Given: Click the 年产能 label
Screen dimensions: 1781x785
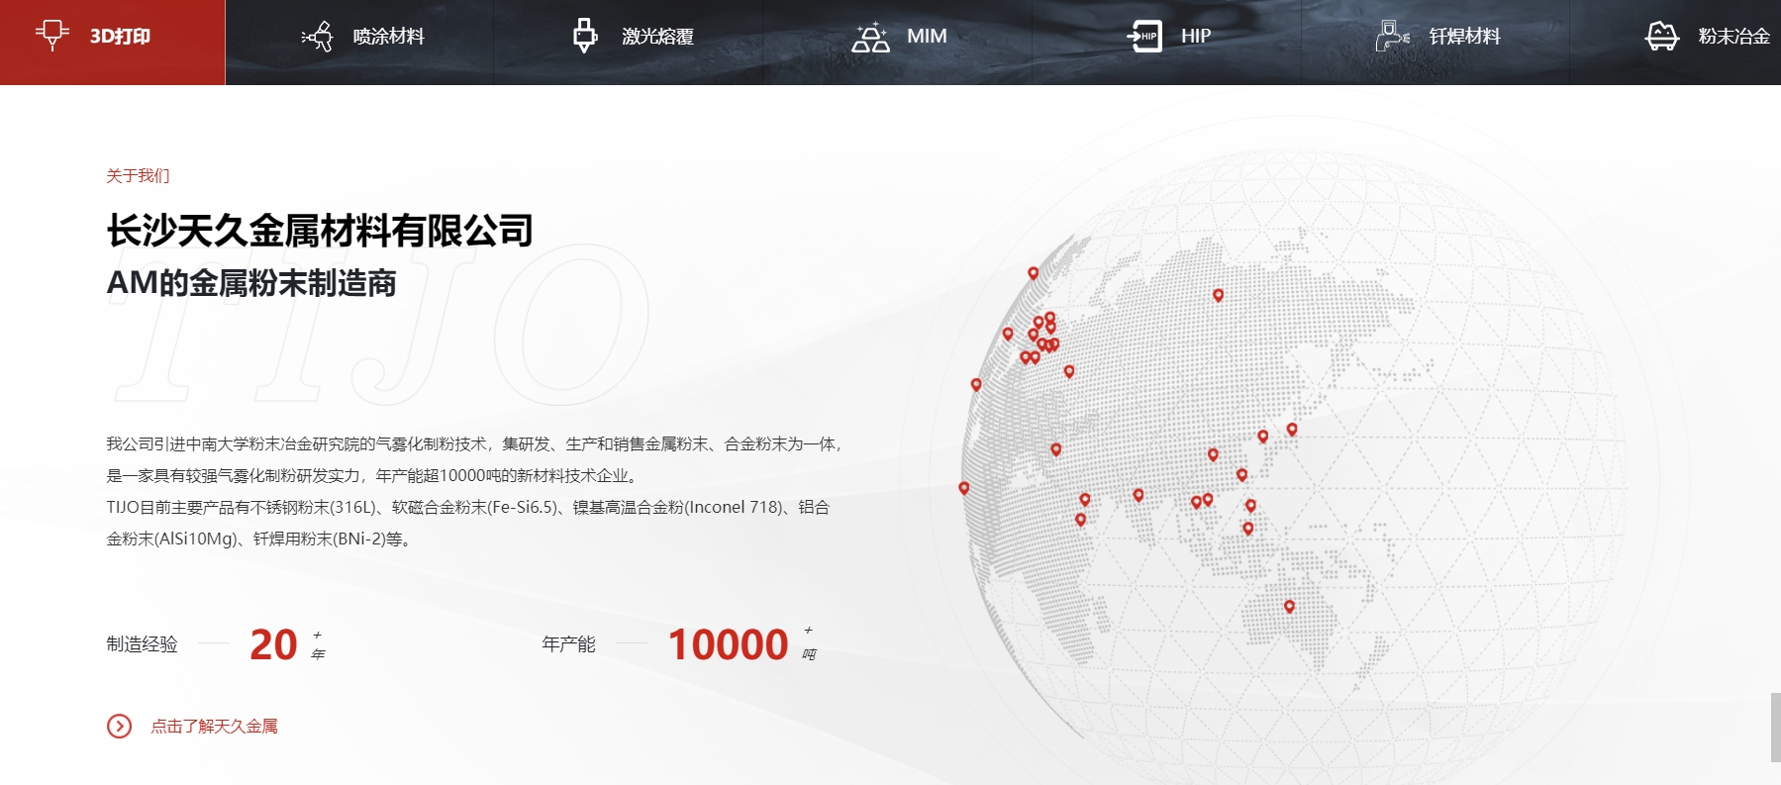Looking at the screenshot, I should coord(568,644).
